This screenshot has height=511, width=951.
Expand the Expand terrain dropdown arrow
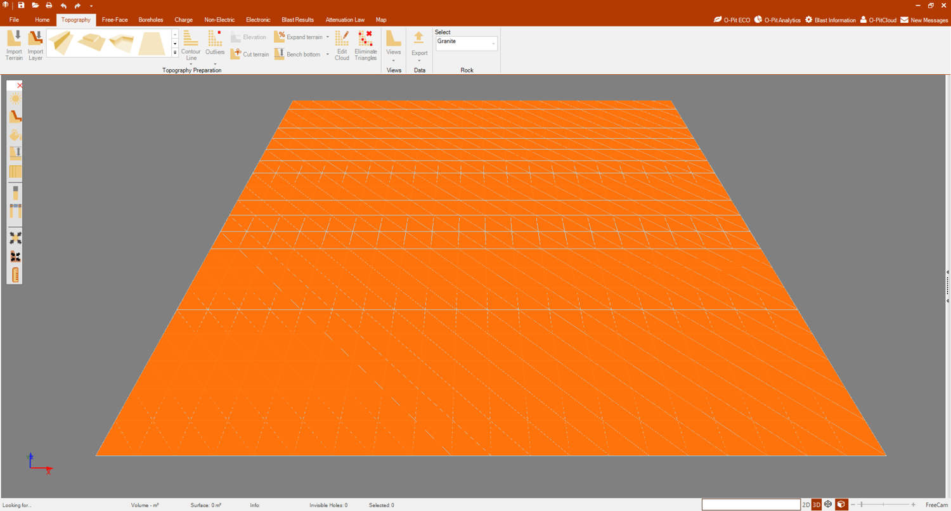coord(328,37)
